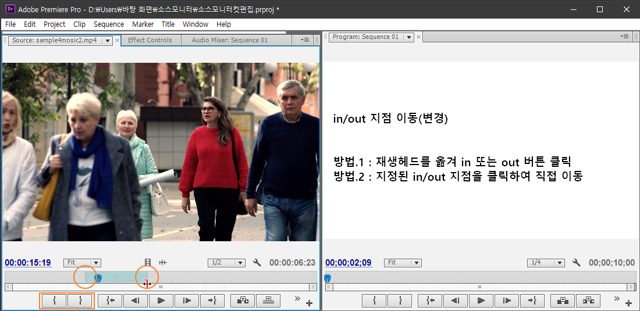Image resolution: width=640 pixels, height=311 pixels.
Task: Select Program: Sequence 01 tab
Action: pos(366,37)
